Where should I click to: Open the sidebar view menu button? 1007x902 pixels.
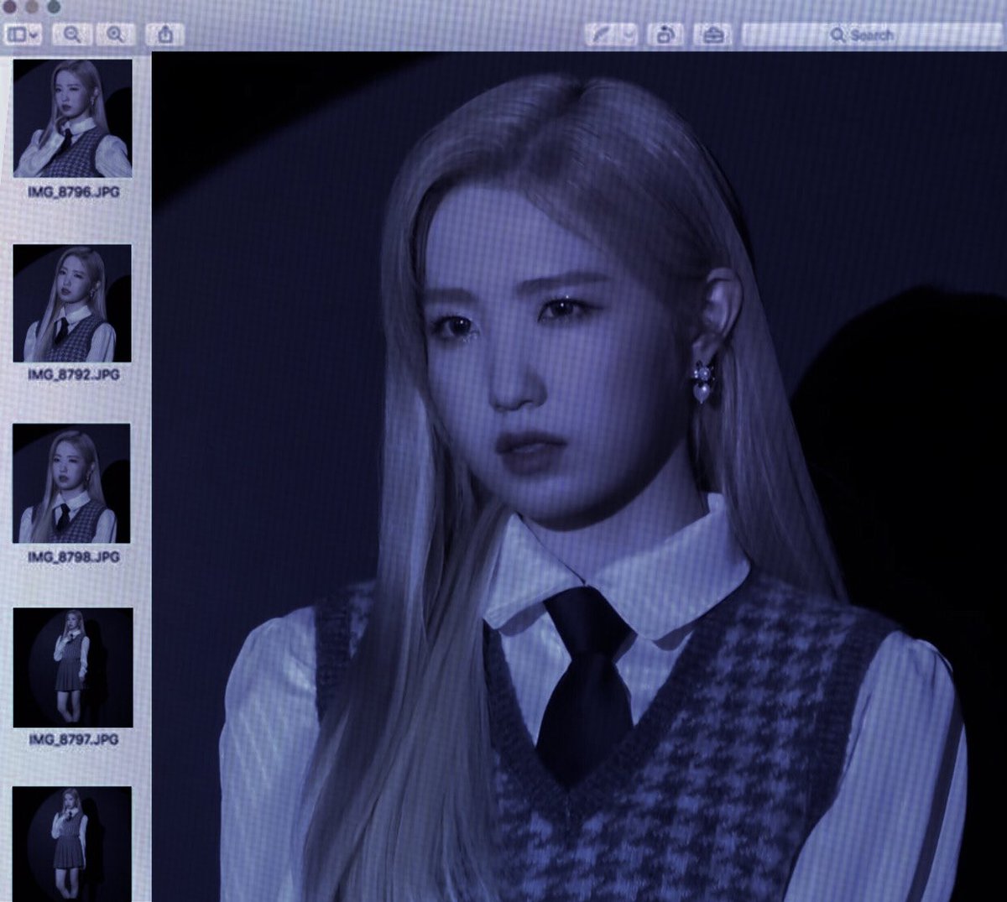[x=22, y=34]
